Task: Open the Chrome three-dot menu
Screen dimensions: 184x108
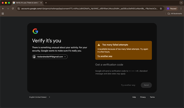Action: 181,9
